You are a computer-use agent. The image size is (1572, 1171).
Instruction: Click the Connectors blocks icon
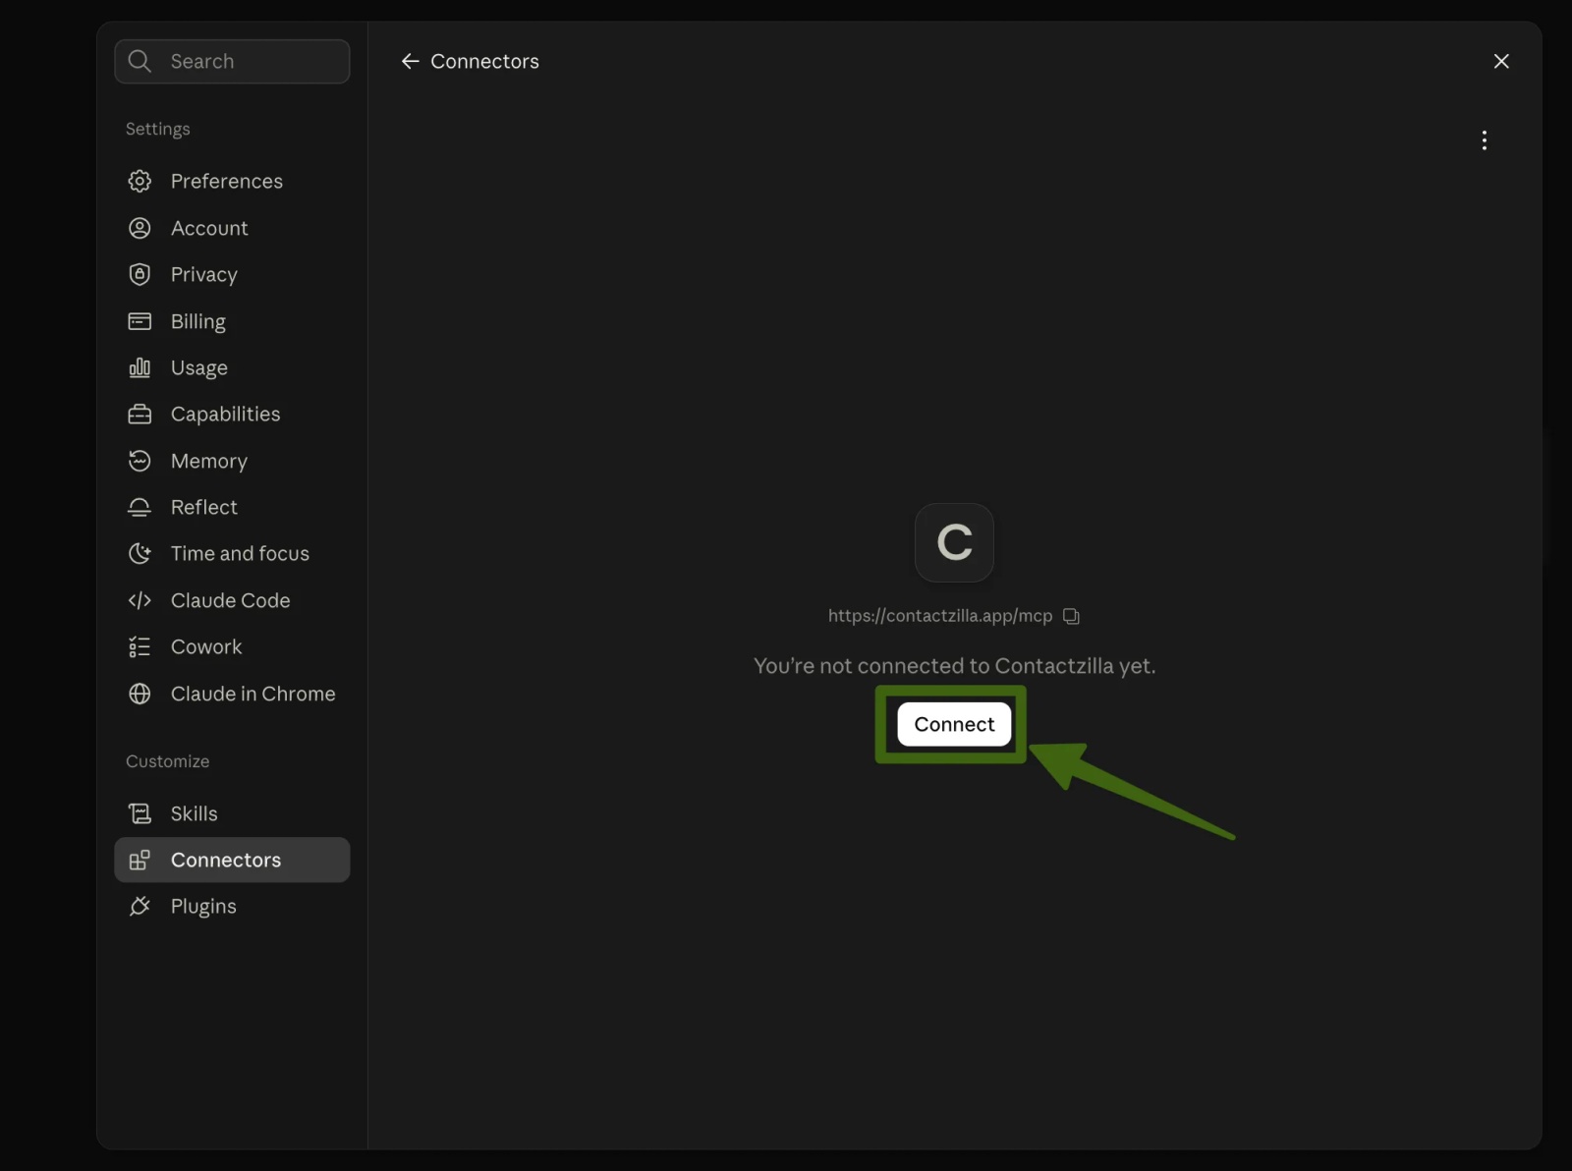140,860
